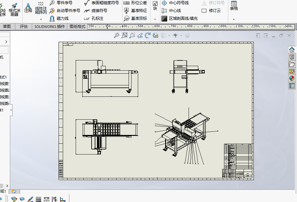Expand the 块 dropdown arrow
Viewport: 297px width, 202px height.
click(x=155, y=19)
